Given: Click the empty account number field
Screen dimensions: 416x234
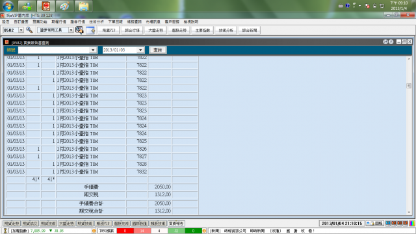Looking at the screenshot, I should click(54, 50).
